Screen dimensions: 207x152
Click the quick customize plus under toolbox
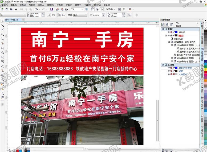2,105
